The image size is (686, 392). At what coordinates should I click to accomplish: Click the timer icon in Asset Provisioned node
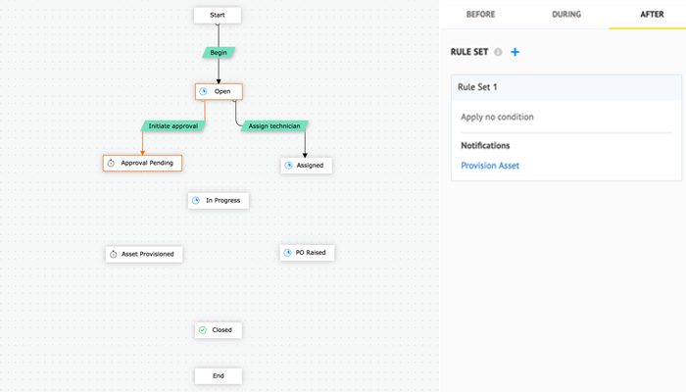click(113, 254)
